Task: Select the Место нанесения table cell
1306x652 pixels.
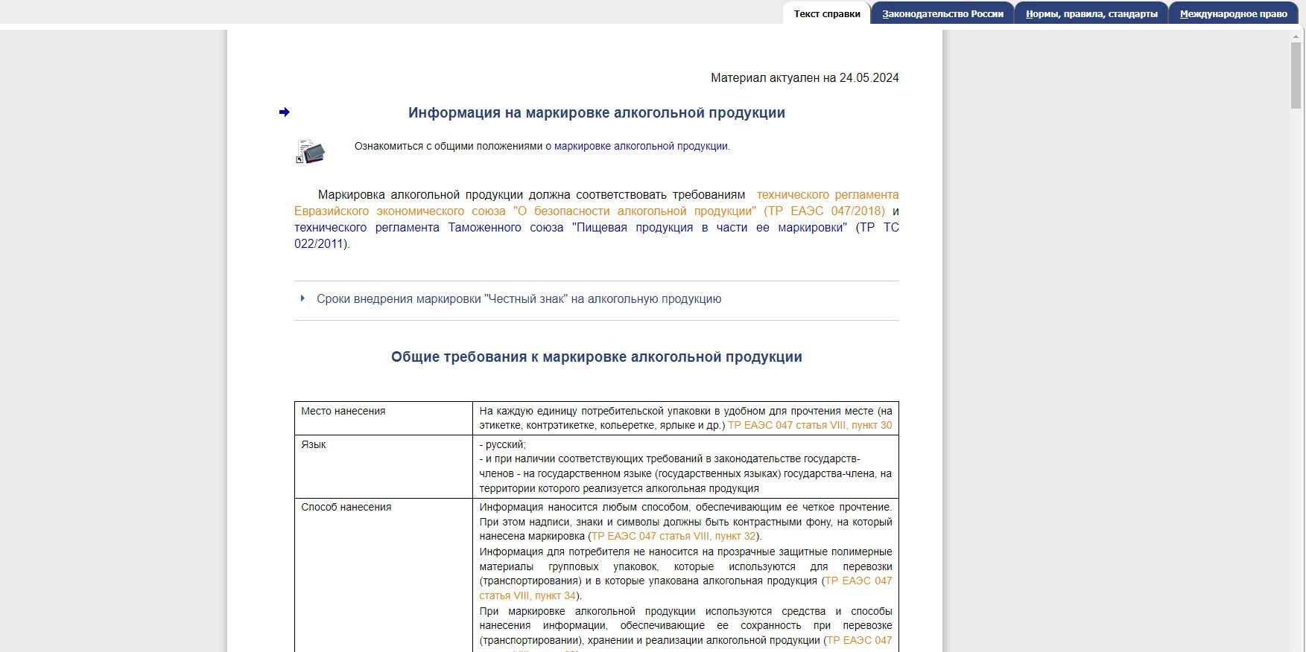Action: 384,418
